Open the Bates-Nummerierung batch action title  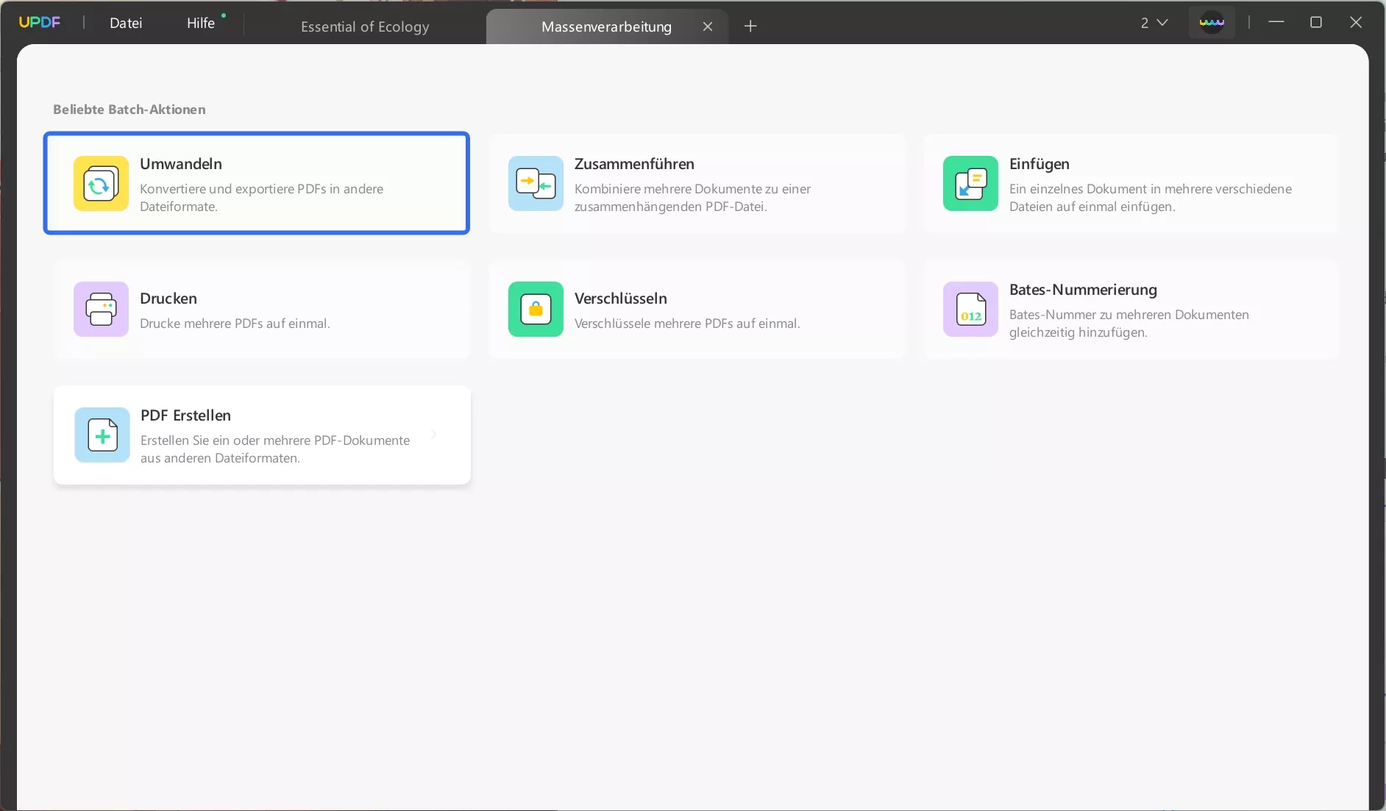tap(1083, 290)
